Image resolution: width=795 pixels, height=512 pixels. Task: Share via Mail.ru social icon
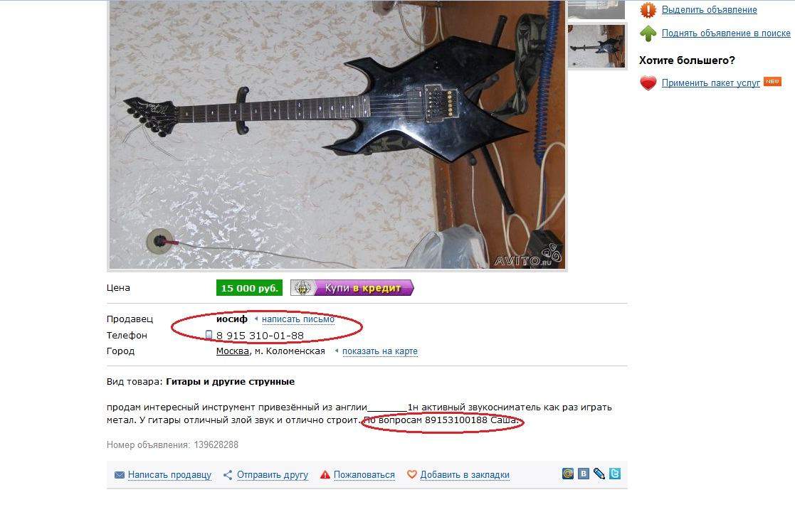(568, 474)
